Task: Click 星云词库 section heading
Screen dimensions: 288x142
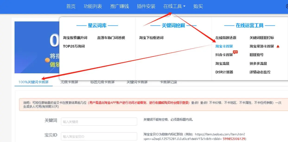Action: coord(97,26)
